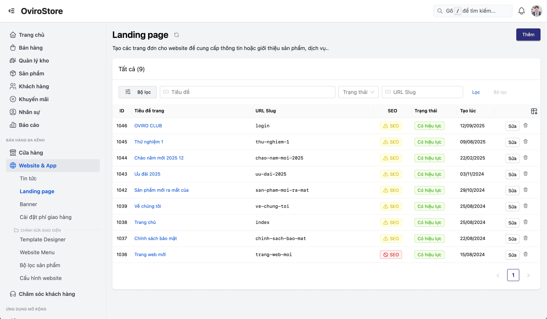Open the Trạng thái dropdown filter
Viewport: 547px width, 319px height.
[358, 92]
